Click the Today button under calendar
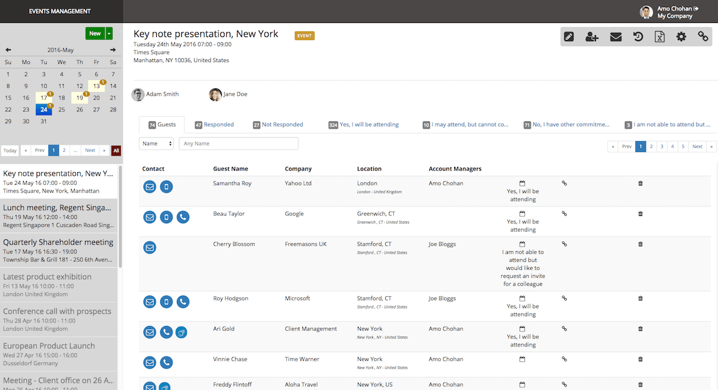The width and height of the screenshot is (718, 390). (10, 150)
